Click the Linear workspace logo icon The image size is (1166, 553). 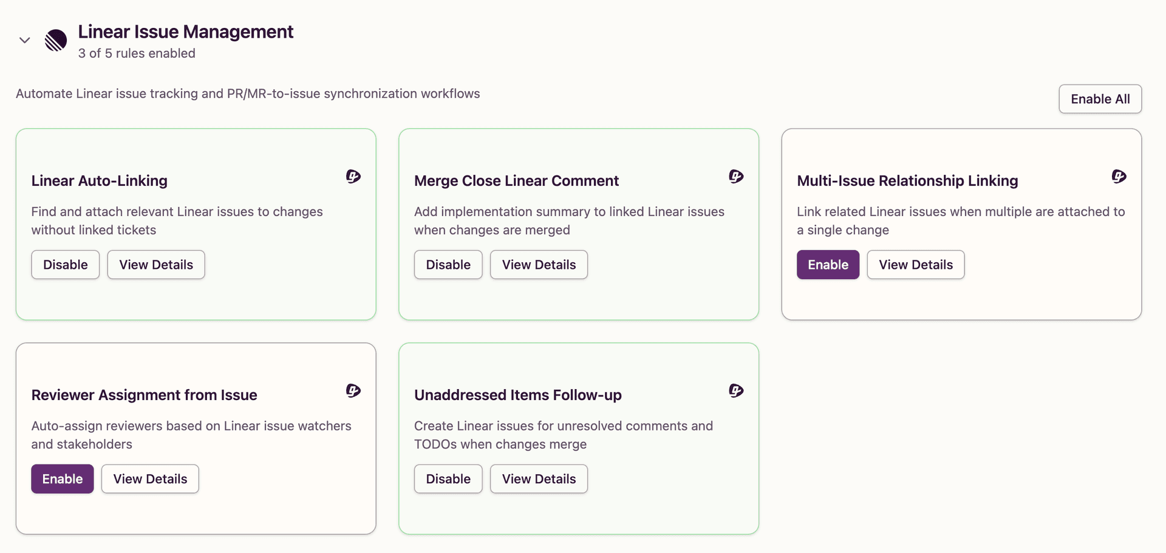coord(55,41)
